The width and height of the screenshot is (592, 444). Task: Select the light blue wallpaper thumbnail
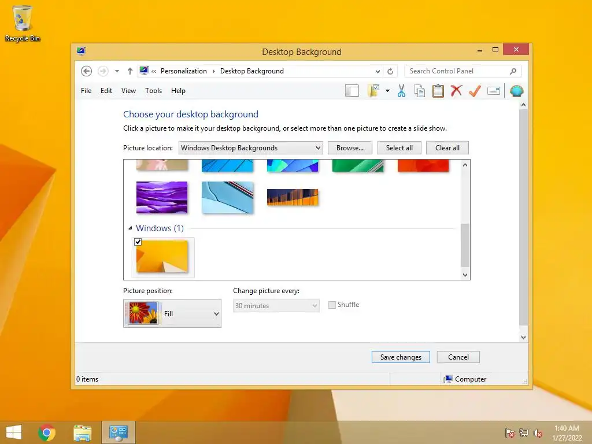coord(227,198)
